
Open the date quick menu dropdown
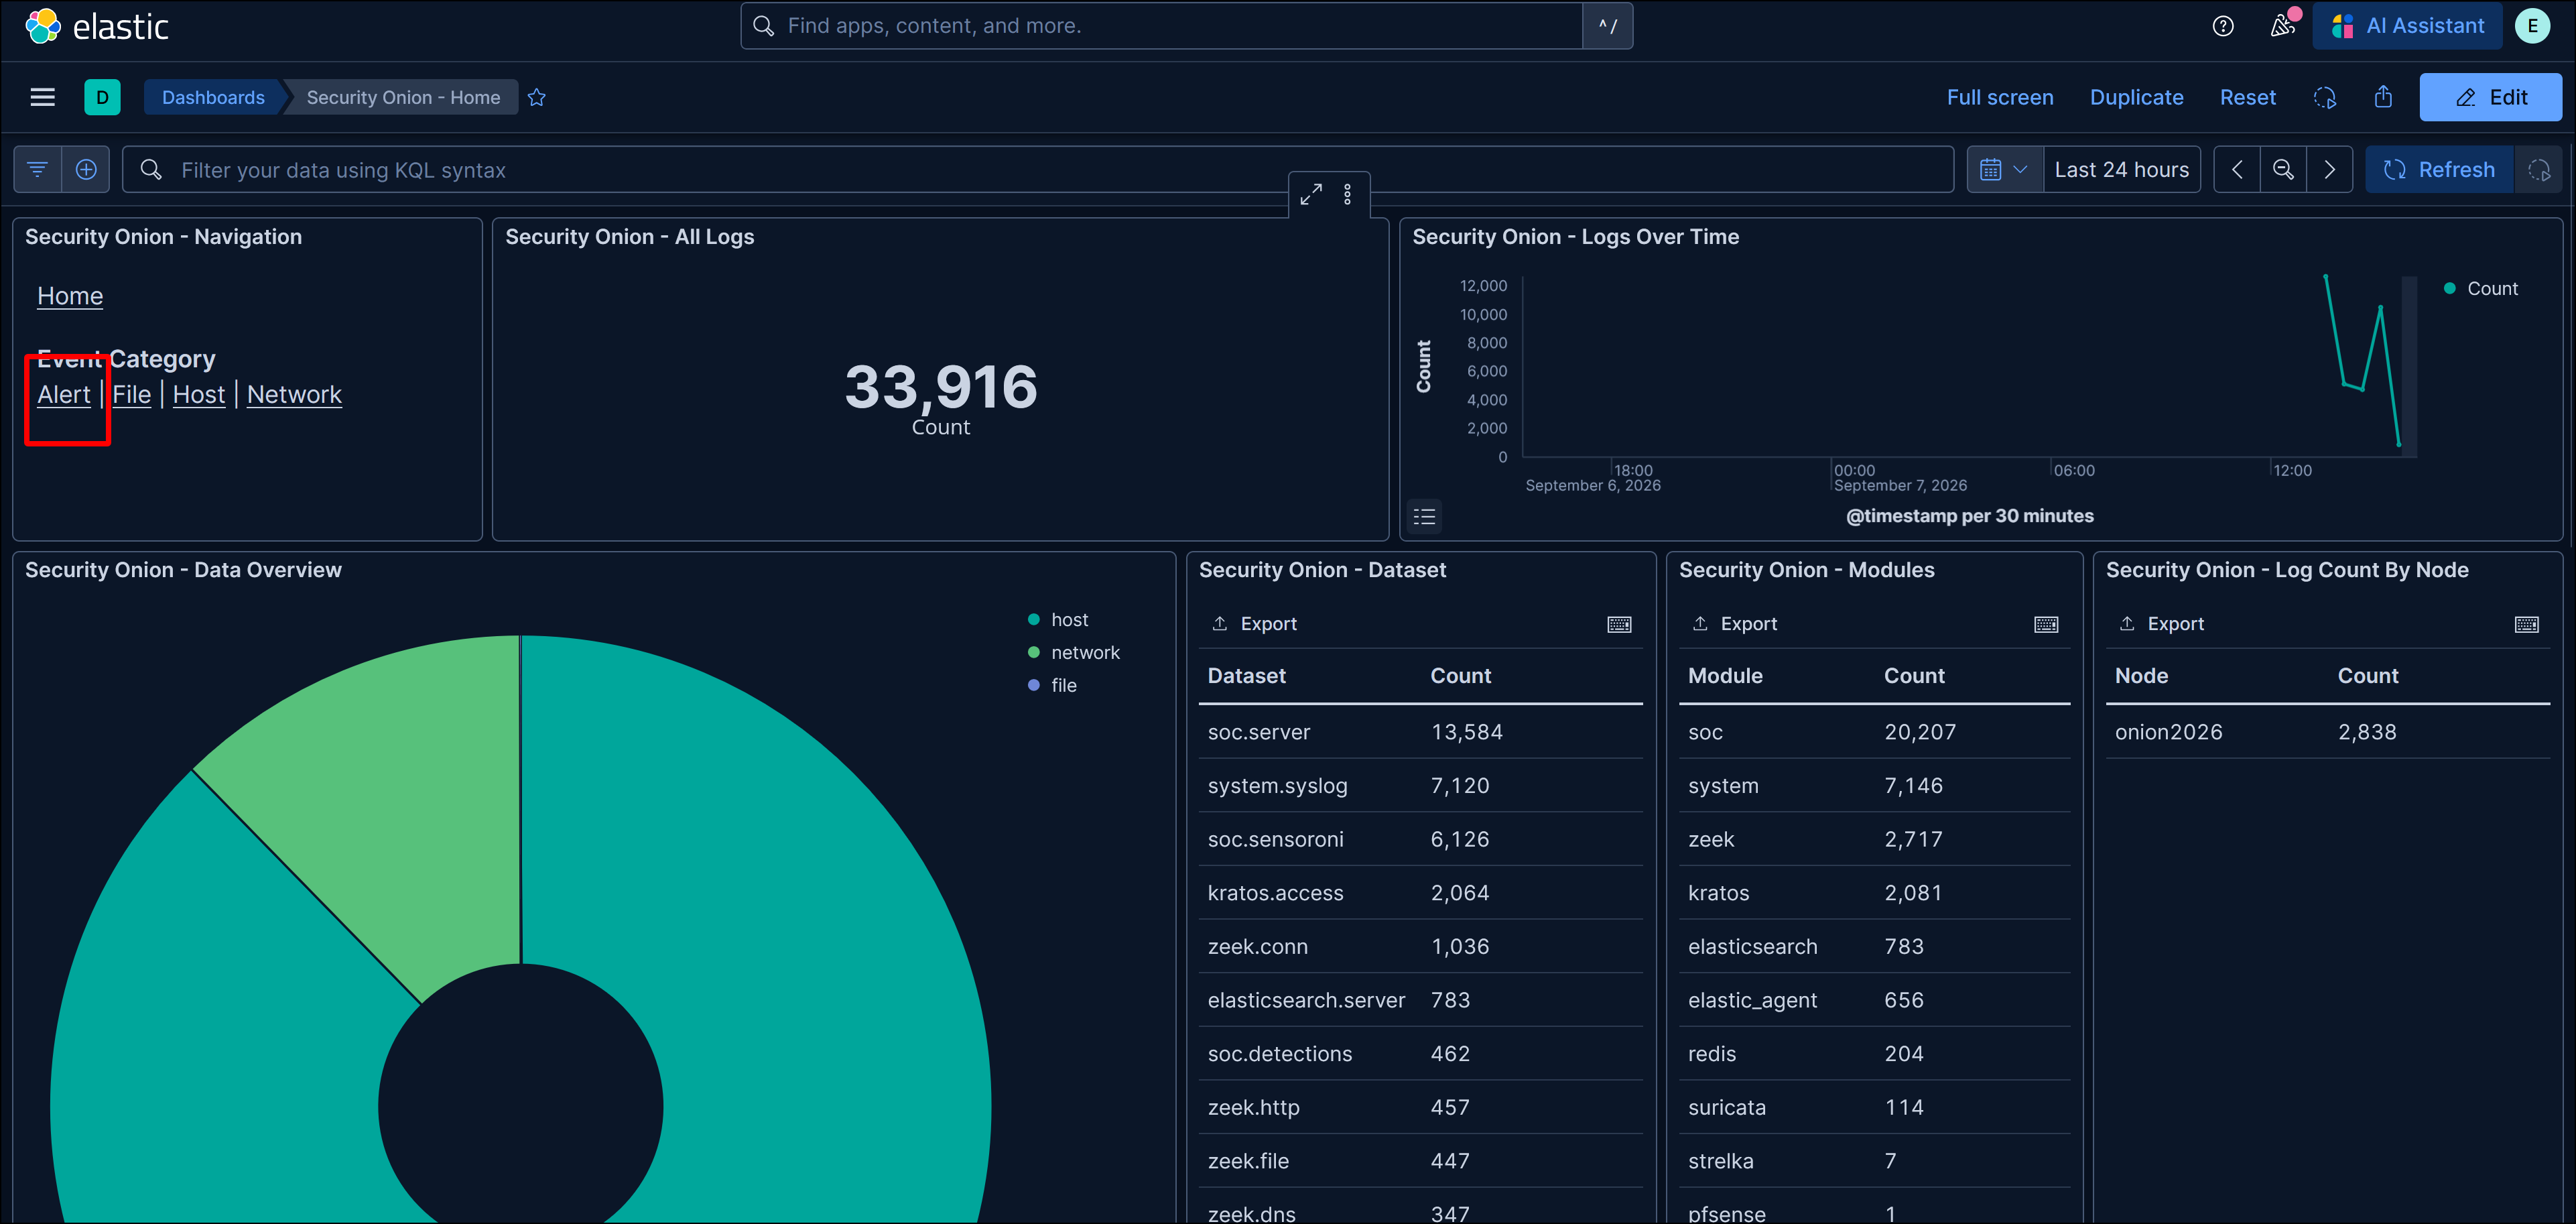click(x=2005, y=170)
